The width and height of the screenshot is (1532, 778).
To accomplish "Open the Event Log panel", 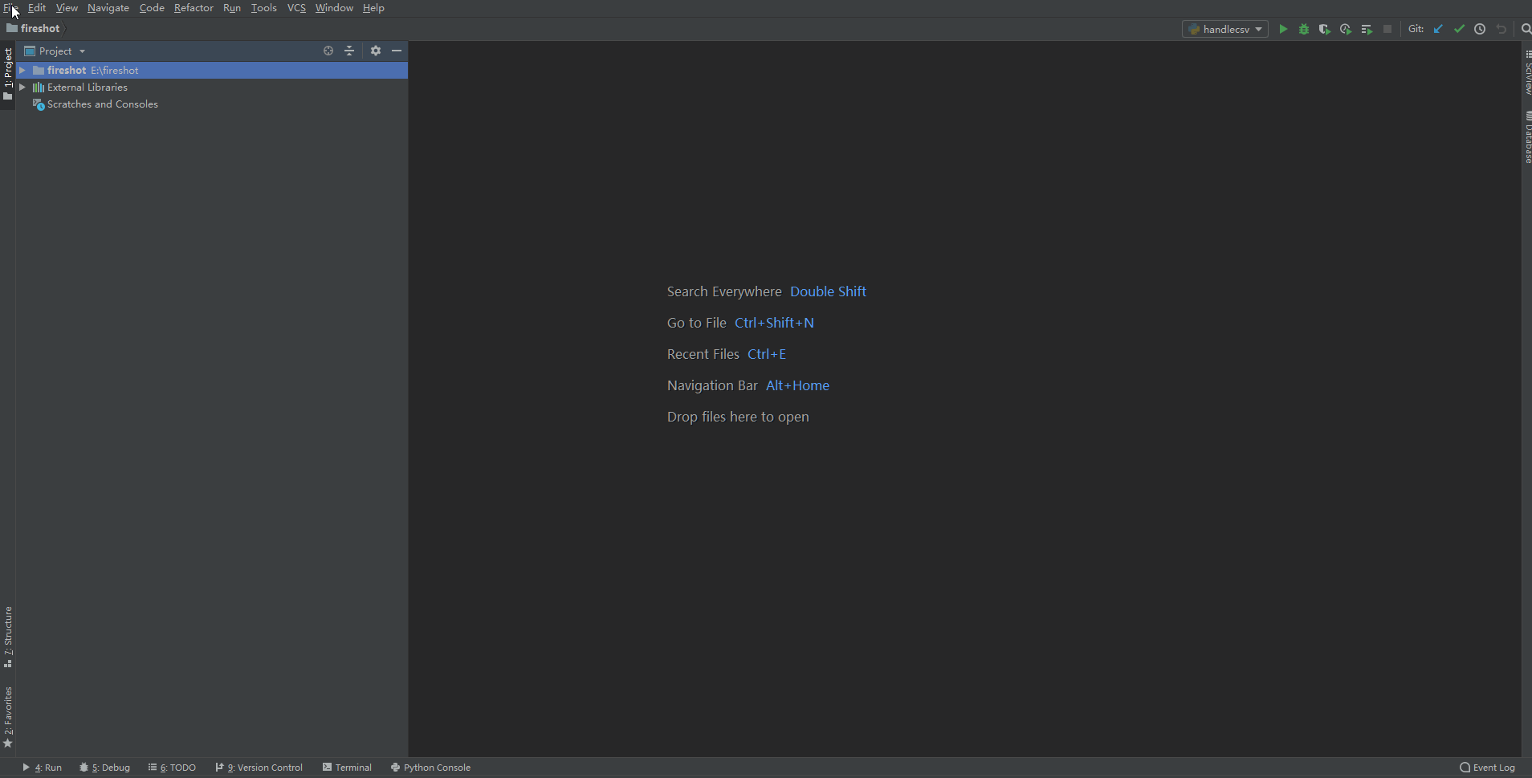I will pos(1487,767).
